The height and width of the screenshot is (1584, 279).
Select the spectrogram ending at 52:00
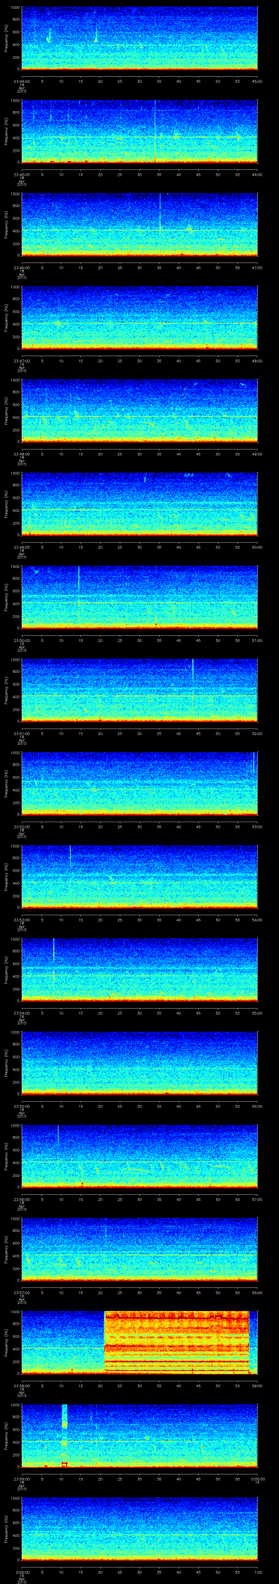[x=139, y=690]
